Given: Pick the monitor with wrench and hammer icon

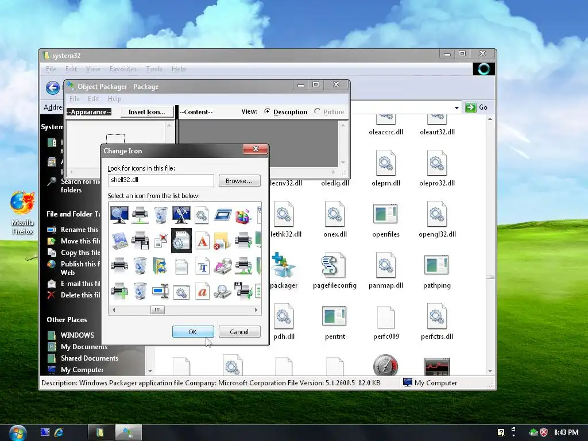Looking at the screenshot, I should [x=181, y=215].
